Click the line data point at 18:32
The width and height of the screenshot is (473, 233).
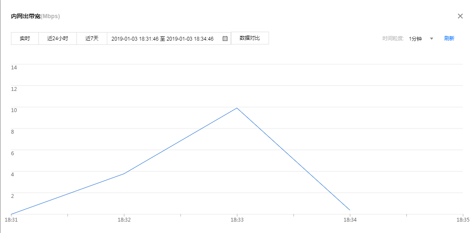pos(124,173)
